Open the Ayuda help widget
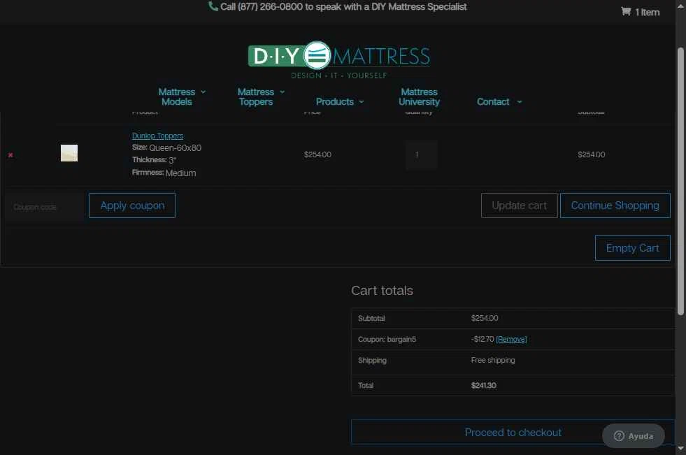Screen dimensions: 686x455 [634, 435]
